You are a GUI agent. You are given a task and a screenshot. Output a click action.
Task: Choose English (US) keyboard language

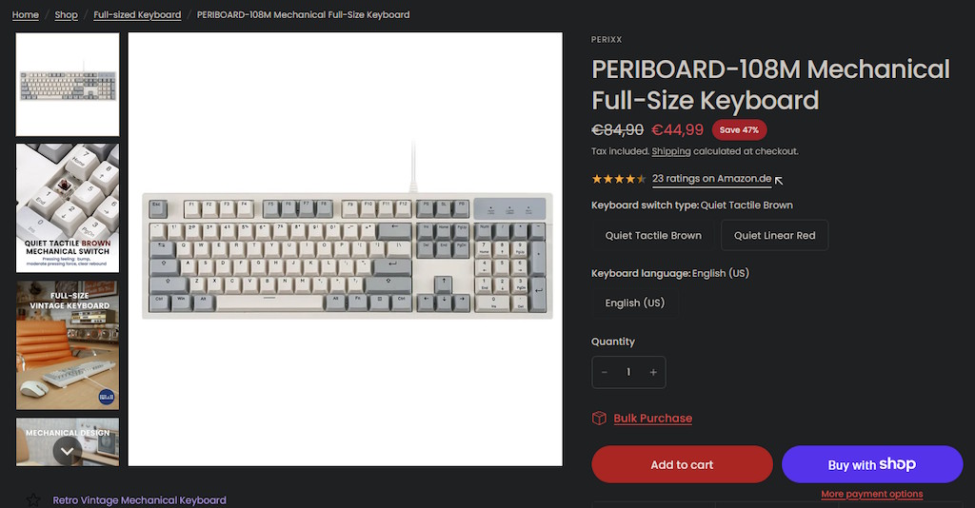634,303
